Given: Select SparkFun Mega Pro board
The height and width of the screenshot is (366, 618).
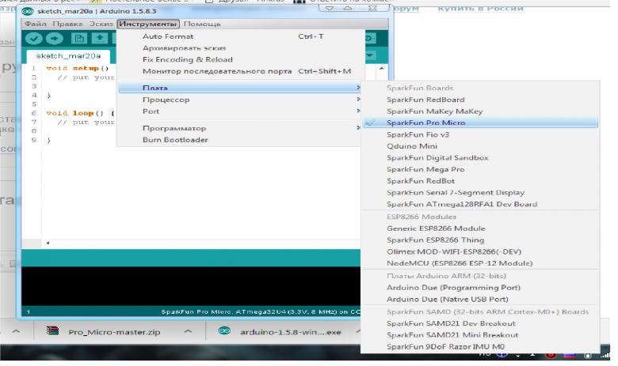Looking at the screenshot, I should tap(480, 169).
